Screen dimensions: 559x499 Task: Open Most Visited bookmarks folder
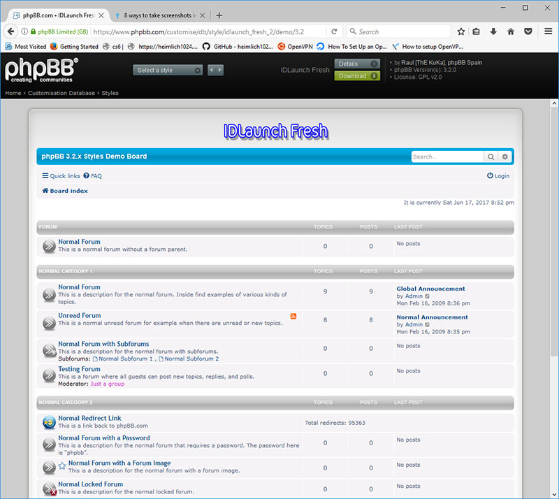[26, 46]
